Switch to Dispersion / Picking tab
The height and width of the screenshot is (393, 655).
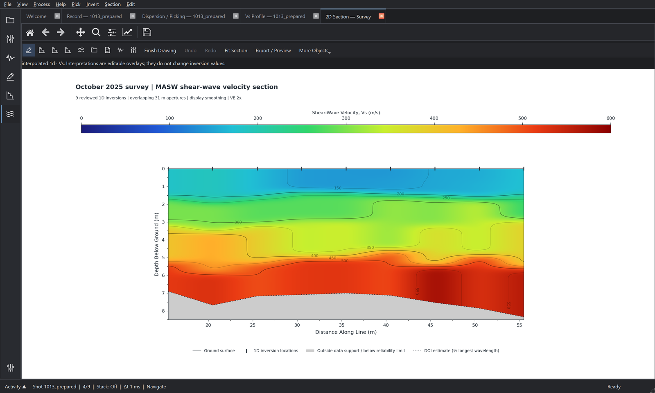tap(183, 16)
